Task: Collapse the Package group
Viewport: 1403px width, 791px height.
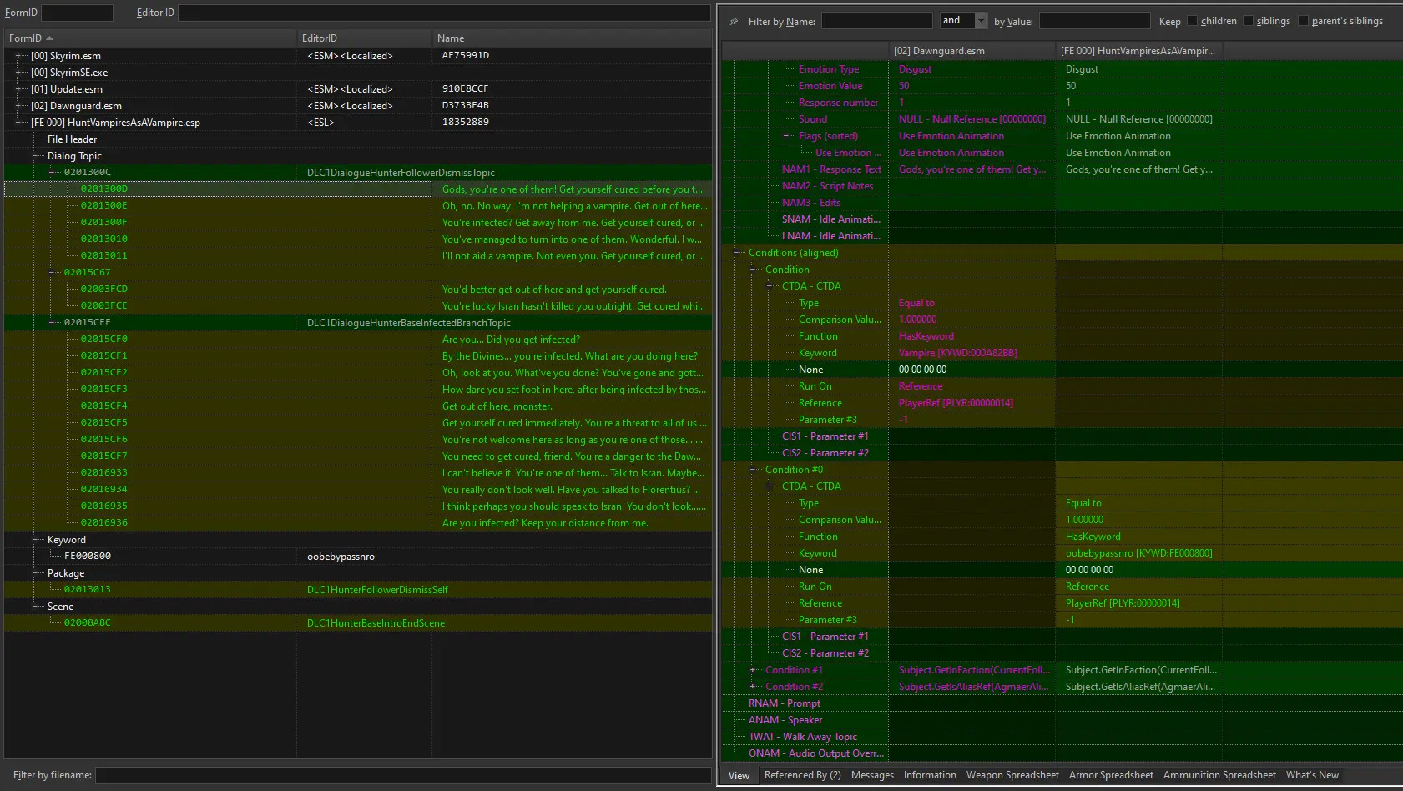Action: tap(34, 573)
